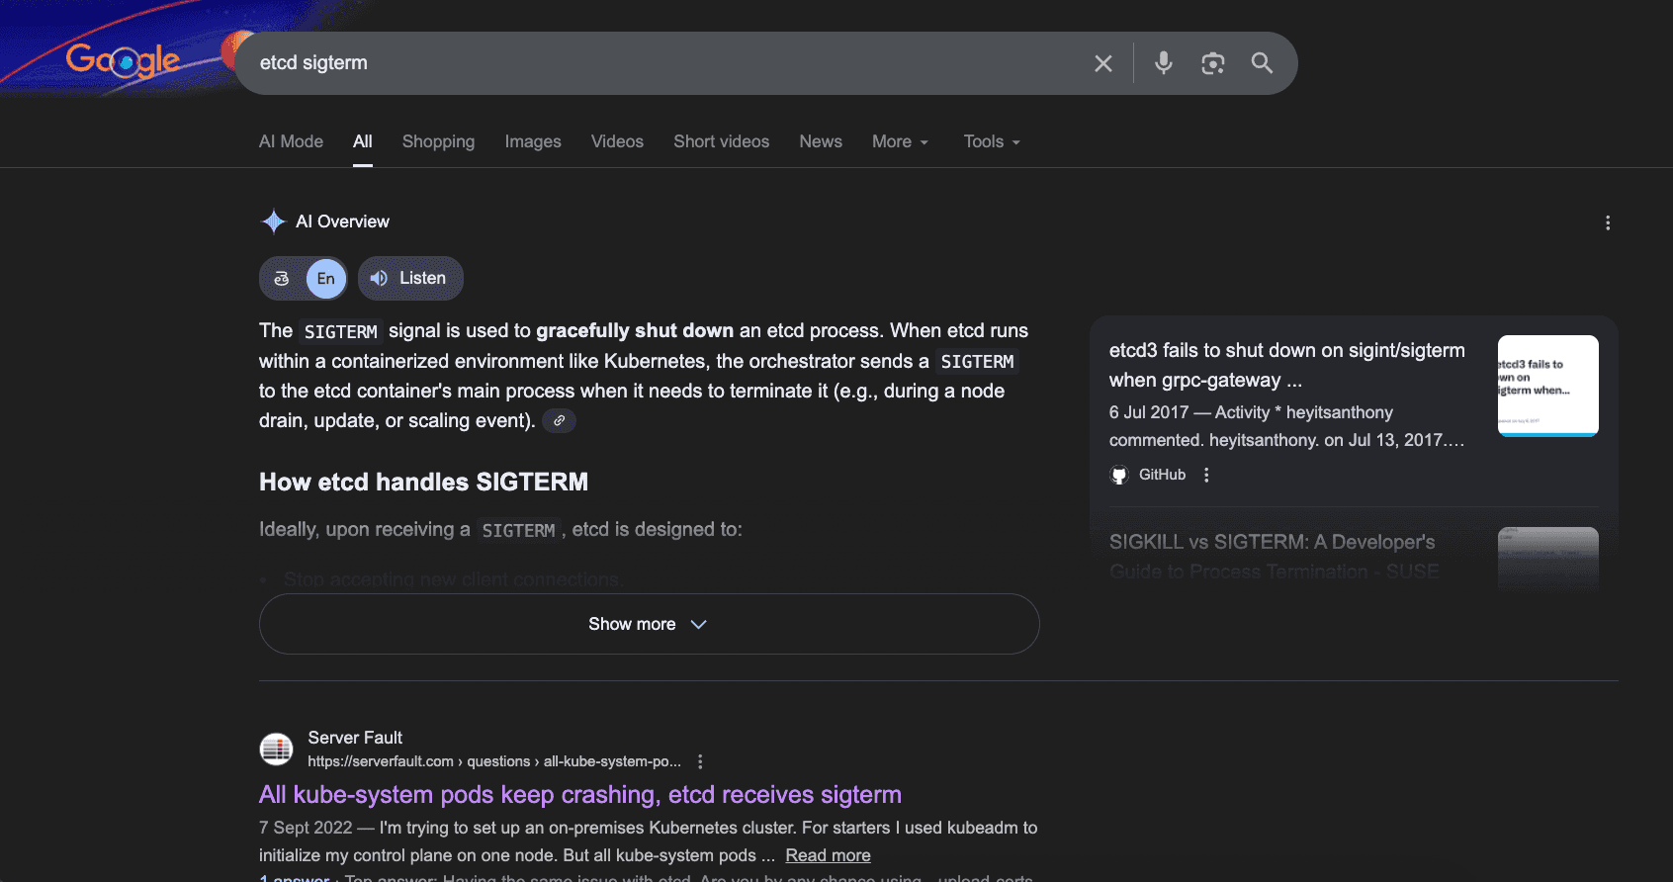Click the etcd3 GitHub result thumbnail
Screen dimensions: 1673x882
1548,386
